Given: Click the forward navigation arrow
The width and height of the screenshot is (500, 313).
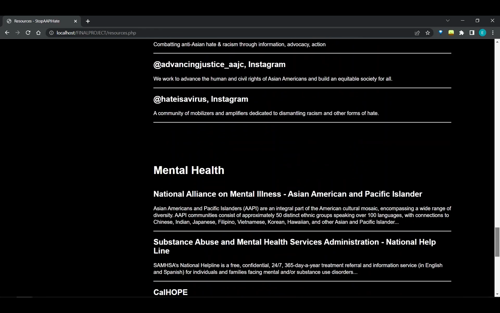Looking at the screenshot, I should [x=17, y=33].
